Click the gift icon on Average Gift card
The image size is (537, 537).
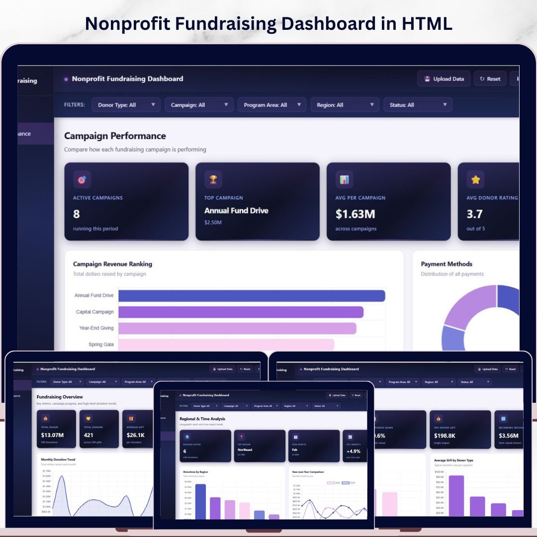131,418
